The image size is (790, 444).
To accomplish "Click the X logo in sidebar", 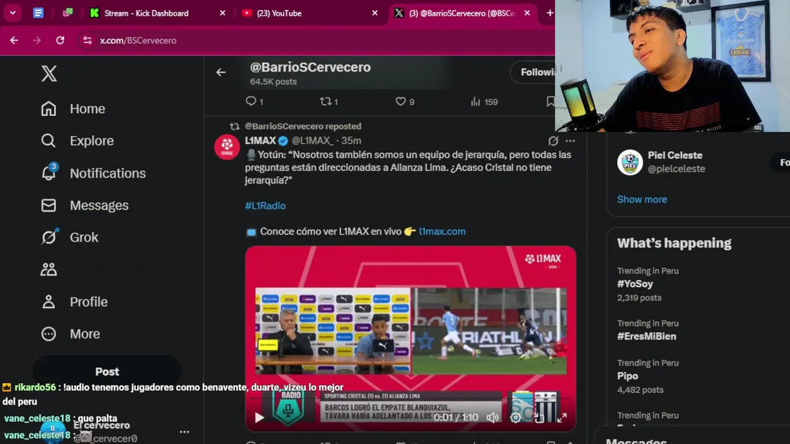I will pyautogui.click(x=49, y=73).
